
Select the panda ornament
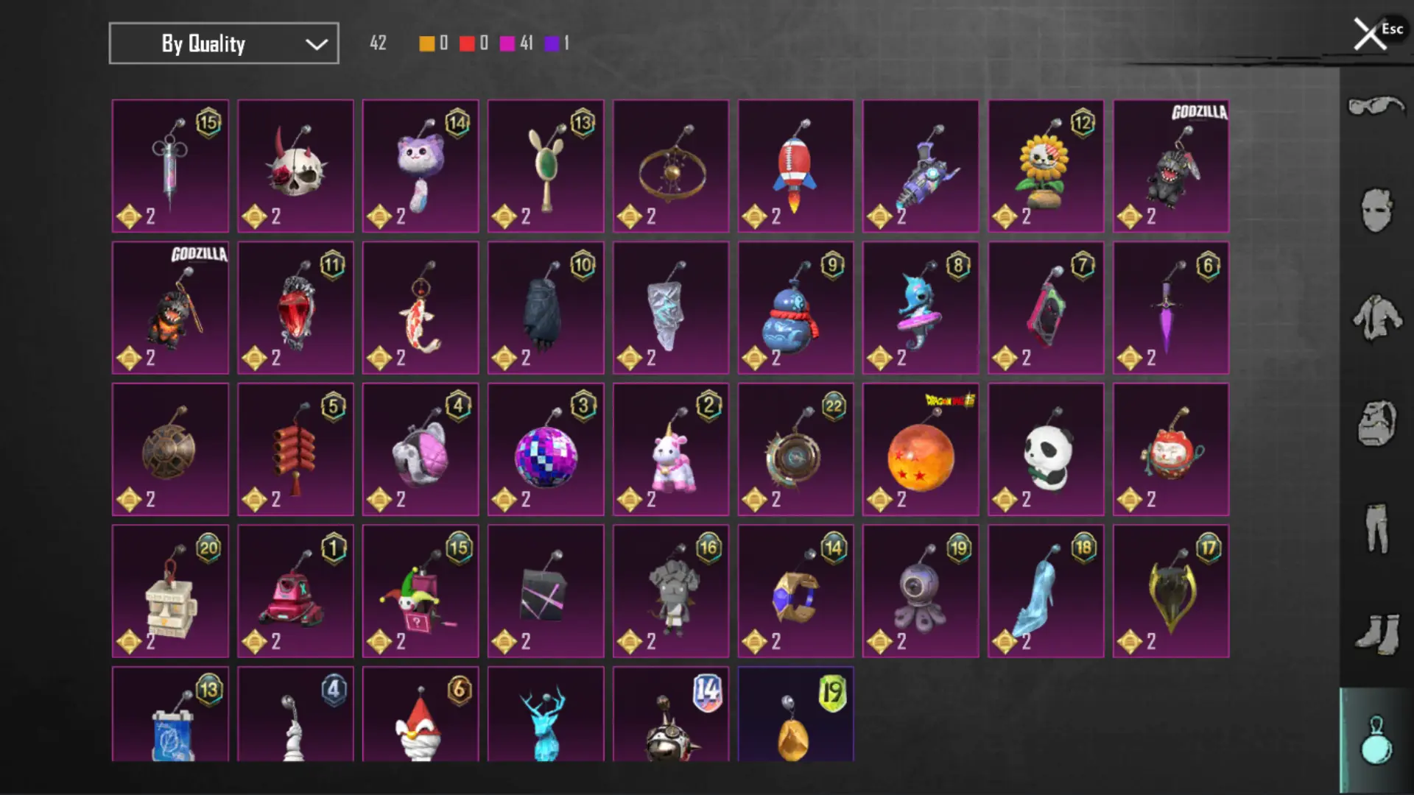coord(1046,449)
